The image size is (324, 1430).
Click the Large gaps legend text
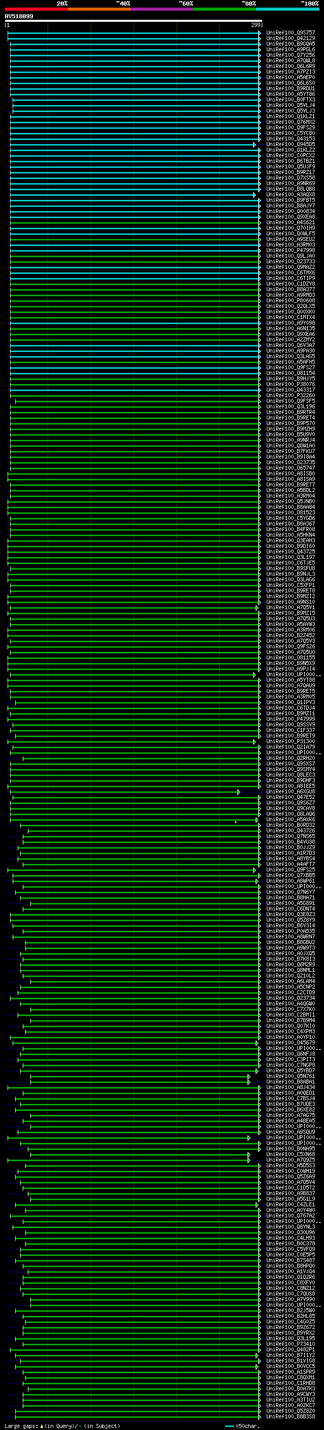[x=21, y=1426]
